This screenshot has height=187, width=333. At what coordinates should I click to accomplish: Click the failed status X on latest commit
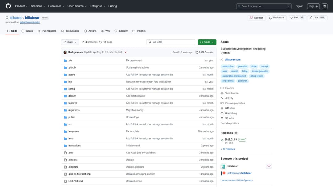point(125,52)
